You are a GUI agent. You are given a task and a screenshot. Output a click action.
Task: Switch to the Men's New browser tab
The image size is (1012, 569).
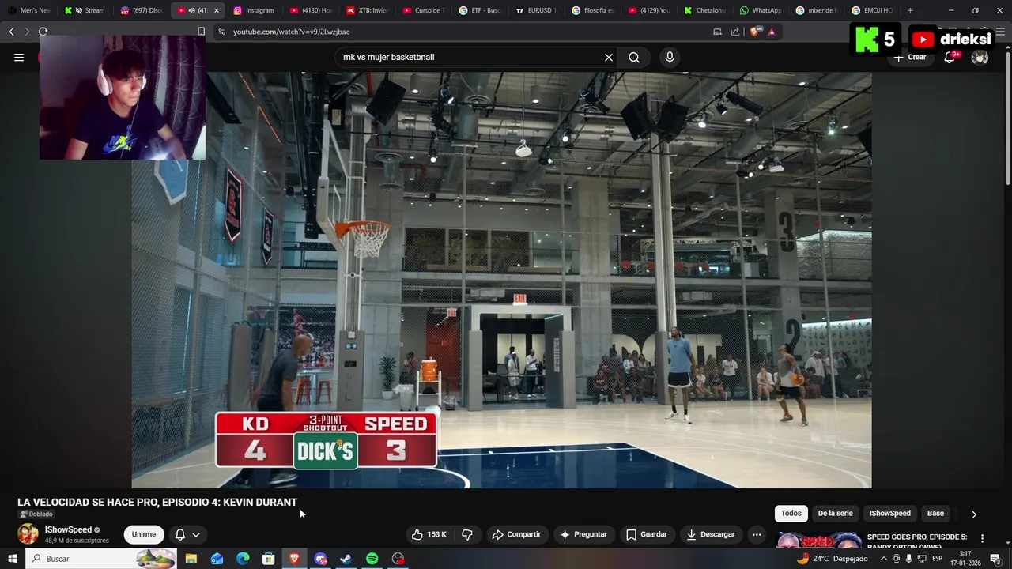28,10
